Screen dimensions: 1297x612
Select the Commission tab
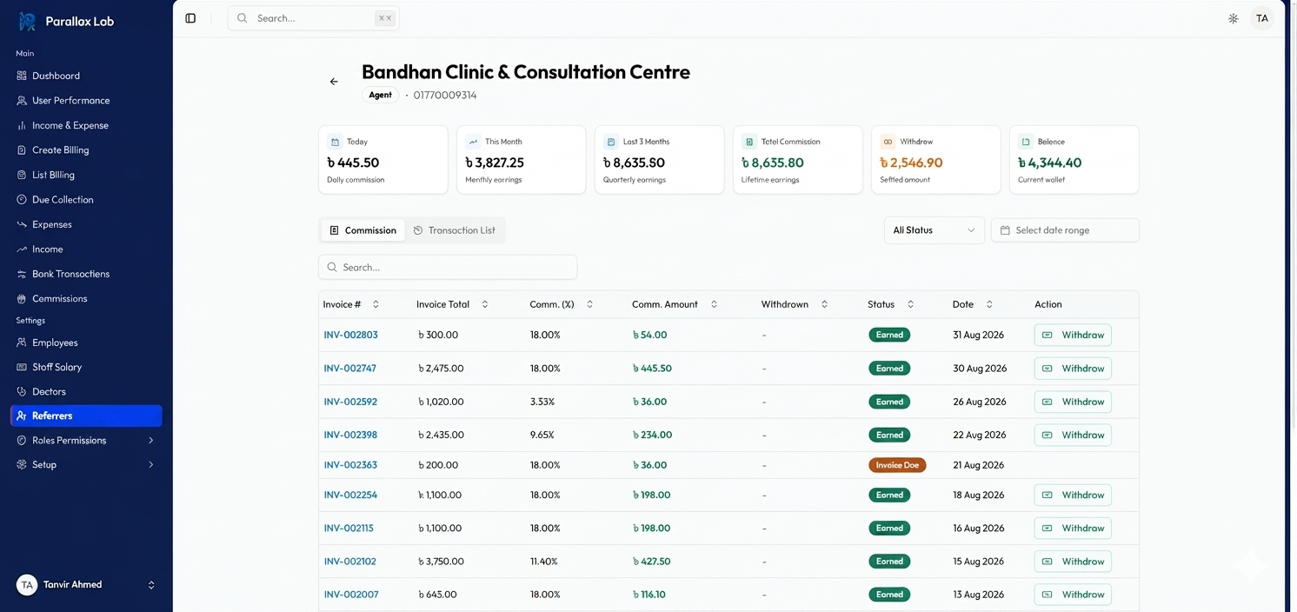point(362,230)
